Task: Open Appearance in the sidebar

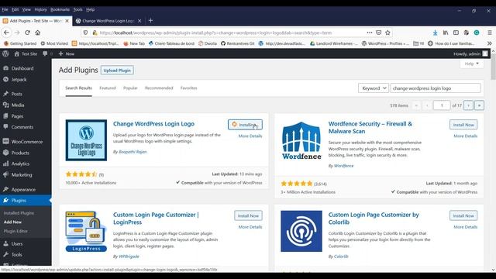Action: [x=23, y=189]
